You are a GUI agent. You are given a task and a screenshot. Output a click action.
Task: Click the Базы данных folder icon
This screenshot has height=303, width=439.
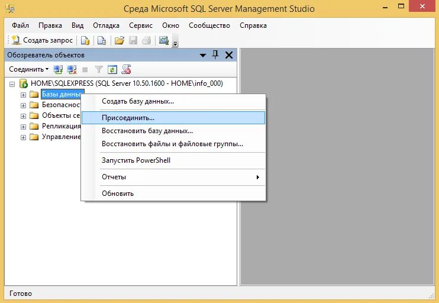tap(34, 94)
